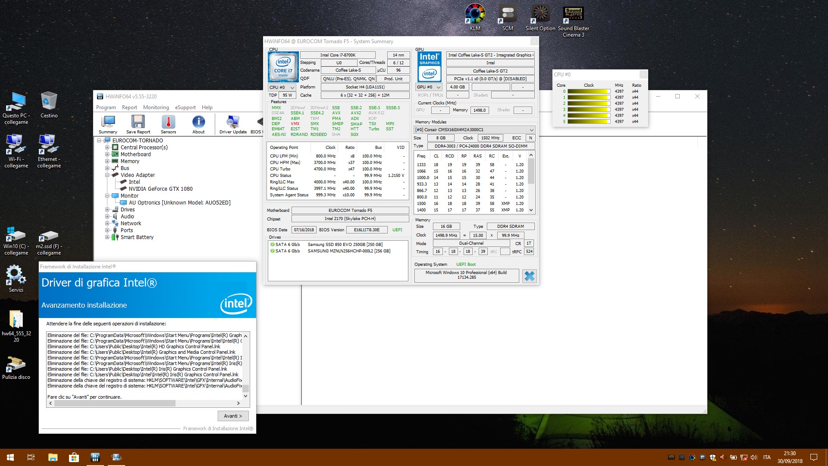This screenshot has height=466, width=828.
Task: Open File Explorer from taskbar
Action: [x=53, y=457]
